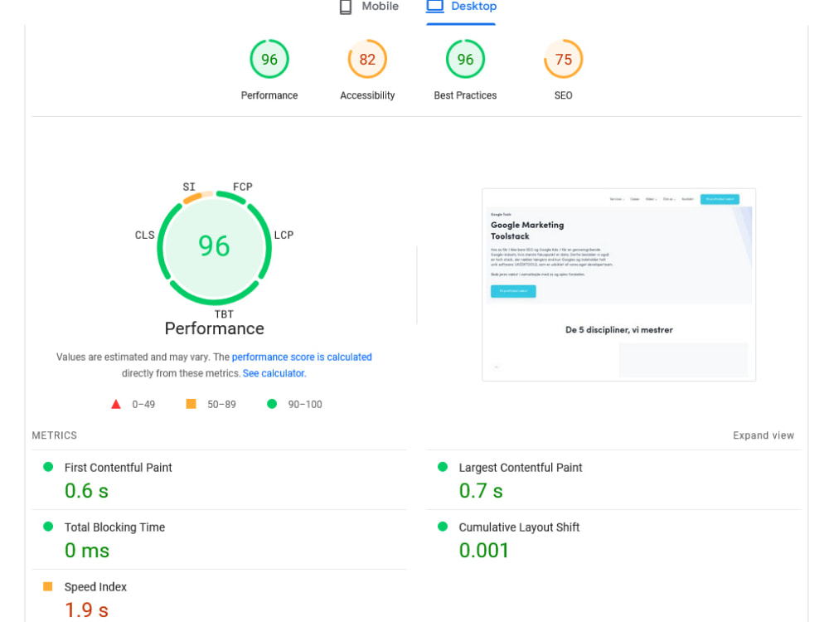Click the green circle 90–100 legend icon
Screen dimensions: 829x622
point(272,404)
